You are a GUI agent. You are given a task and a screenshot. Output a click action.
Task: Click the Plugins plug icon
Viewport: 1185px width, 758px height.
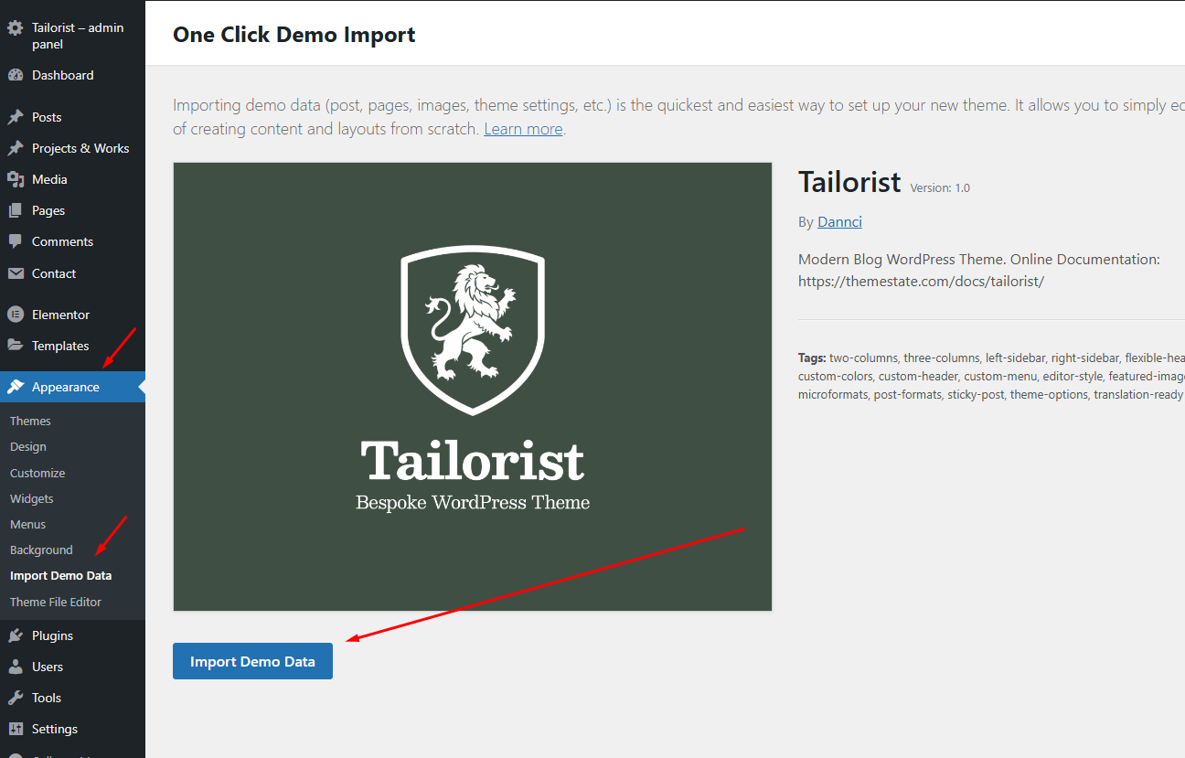tap(15, 635)
